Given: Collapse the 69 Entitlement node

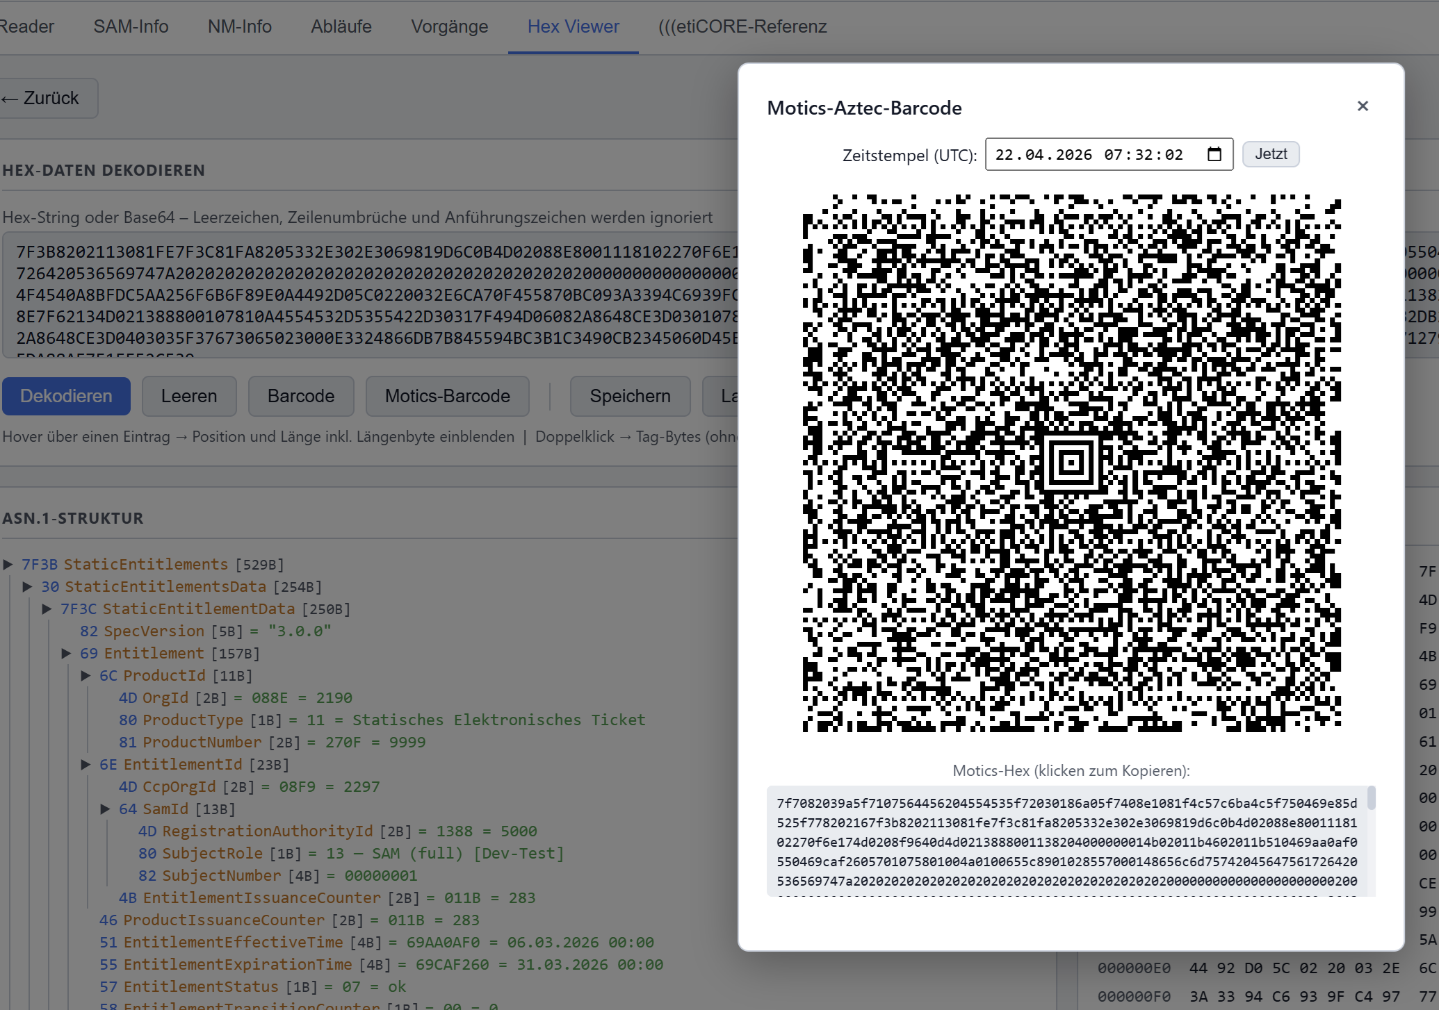Looking at the screenshot, I should pos(66,653).
